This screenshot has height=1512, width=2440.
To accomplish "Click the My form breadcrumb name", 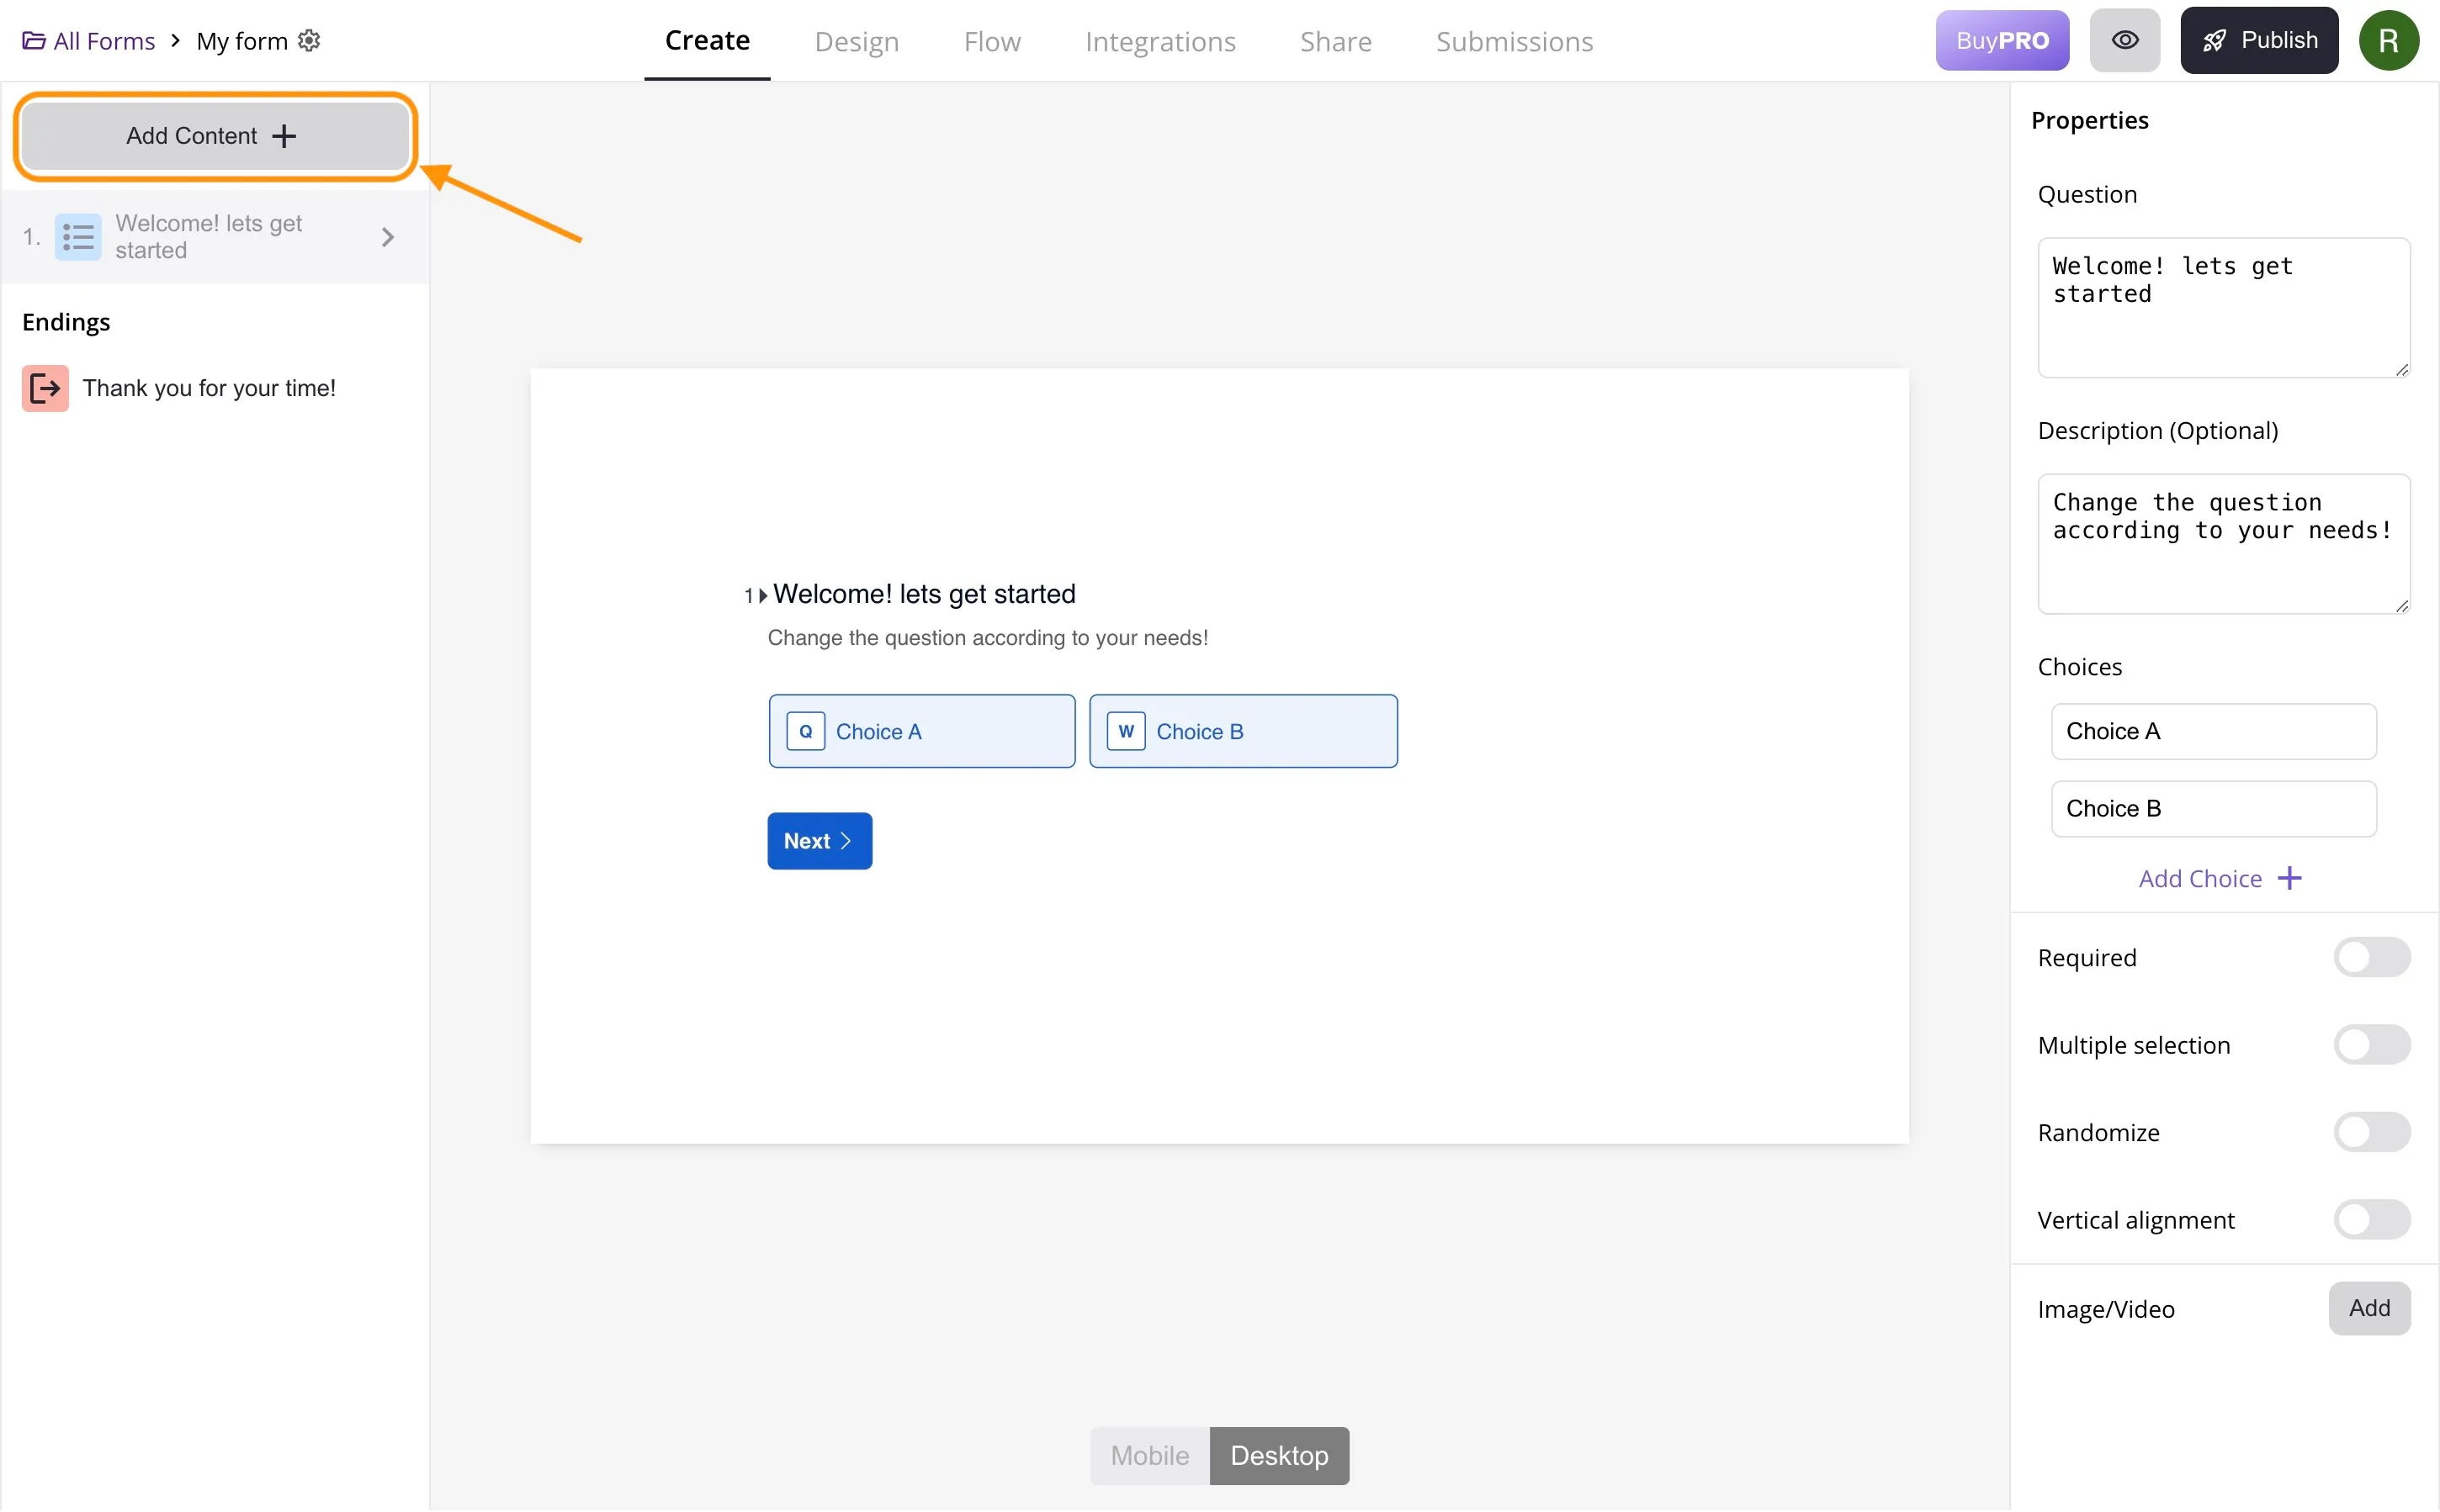I will (241, 41).
